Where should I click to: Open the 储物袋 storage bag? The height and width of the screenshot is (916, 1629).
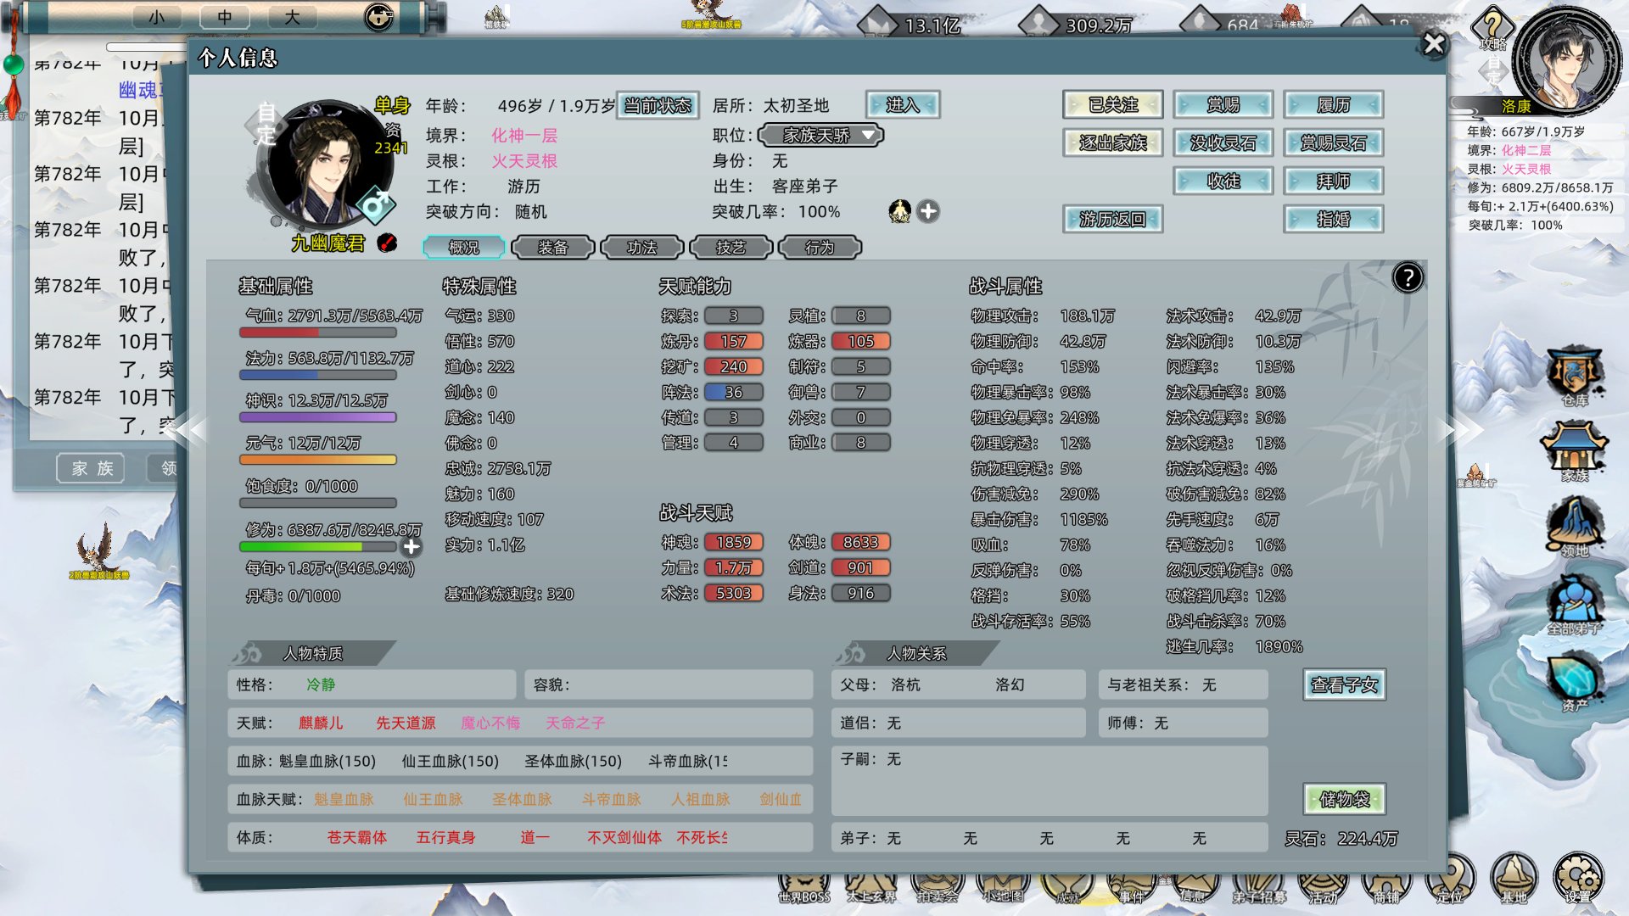(1345, 799)
